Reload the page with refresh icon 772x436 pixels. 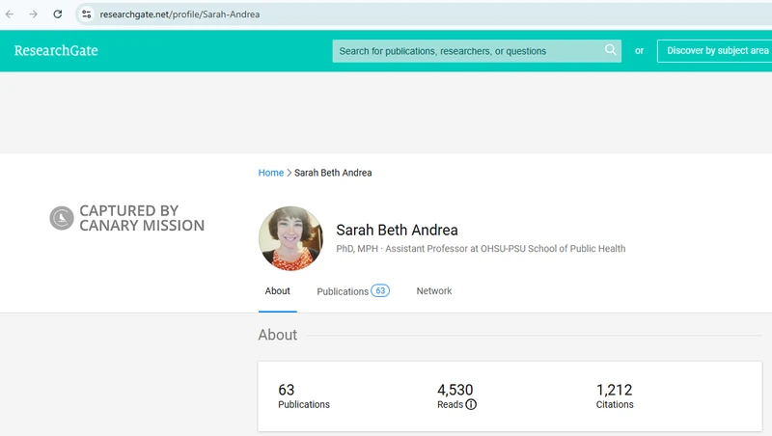point(58,14)
